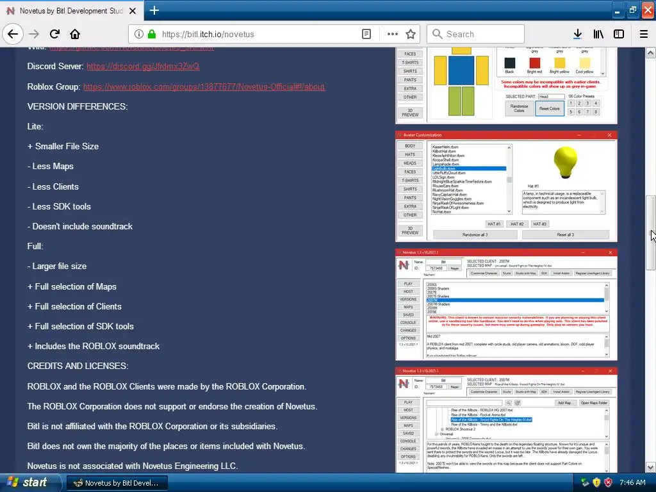This screenshot has width=656, height=492.
Task: Click the '- Less Maps' line
Action: point(51,167)
